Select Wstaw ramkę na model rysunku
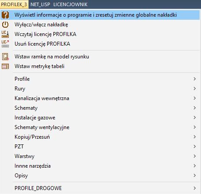Image resolution: width=201 pixels, height=194 pixels. click(x=100, y=57)
